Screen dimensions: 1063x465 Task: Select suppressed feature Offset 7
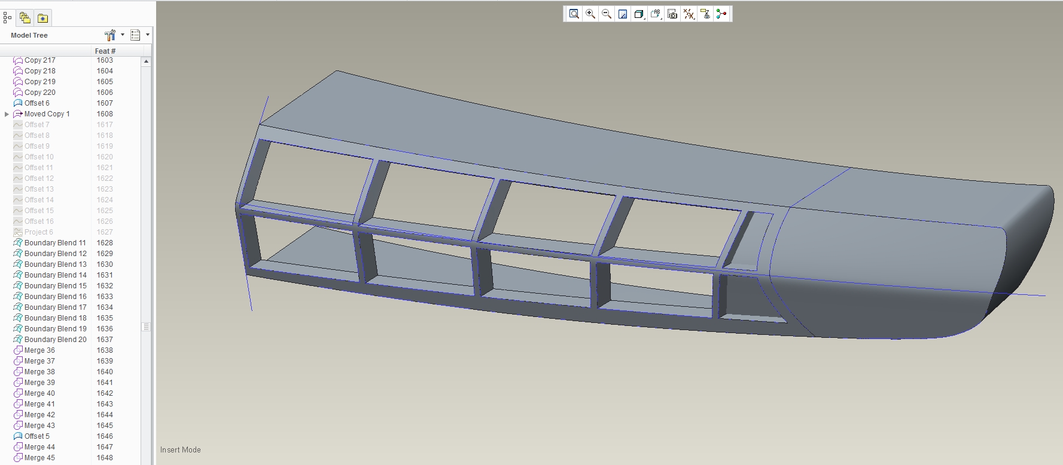pos(36,125)
